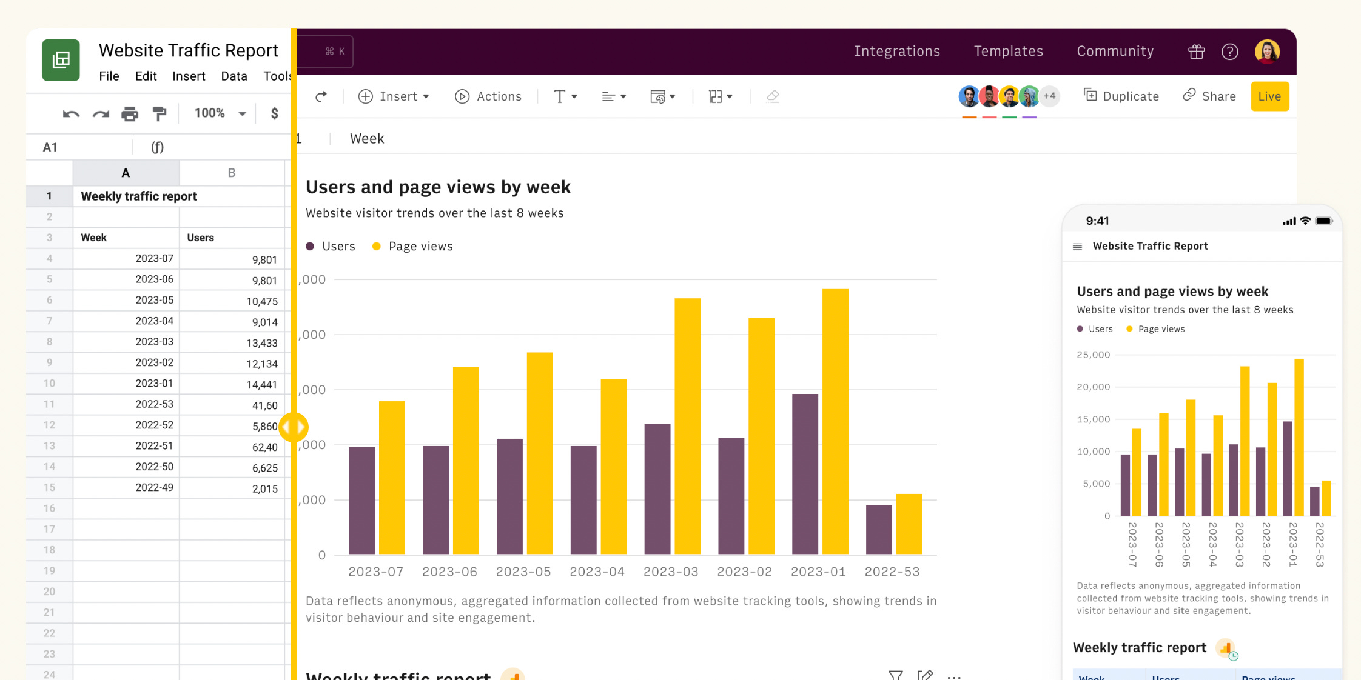Image resolution: width=1361 pixels, height=680 pixels.
Task: Click the 'Week' field label in formula row
Action: point(367,139)
